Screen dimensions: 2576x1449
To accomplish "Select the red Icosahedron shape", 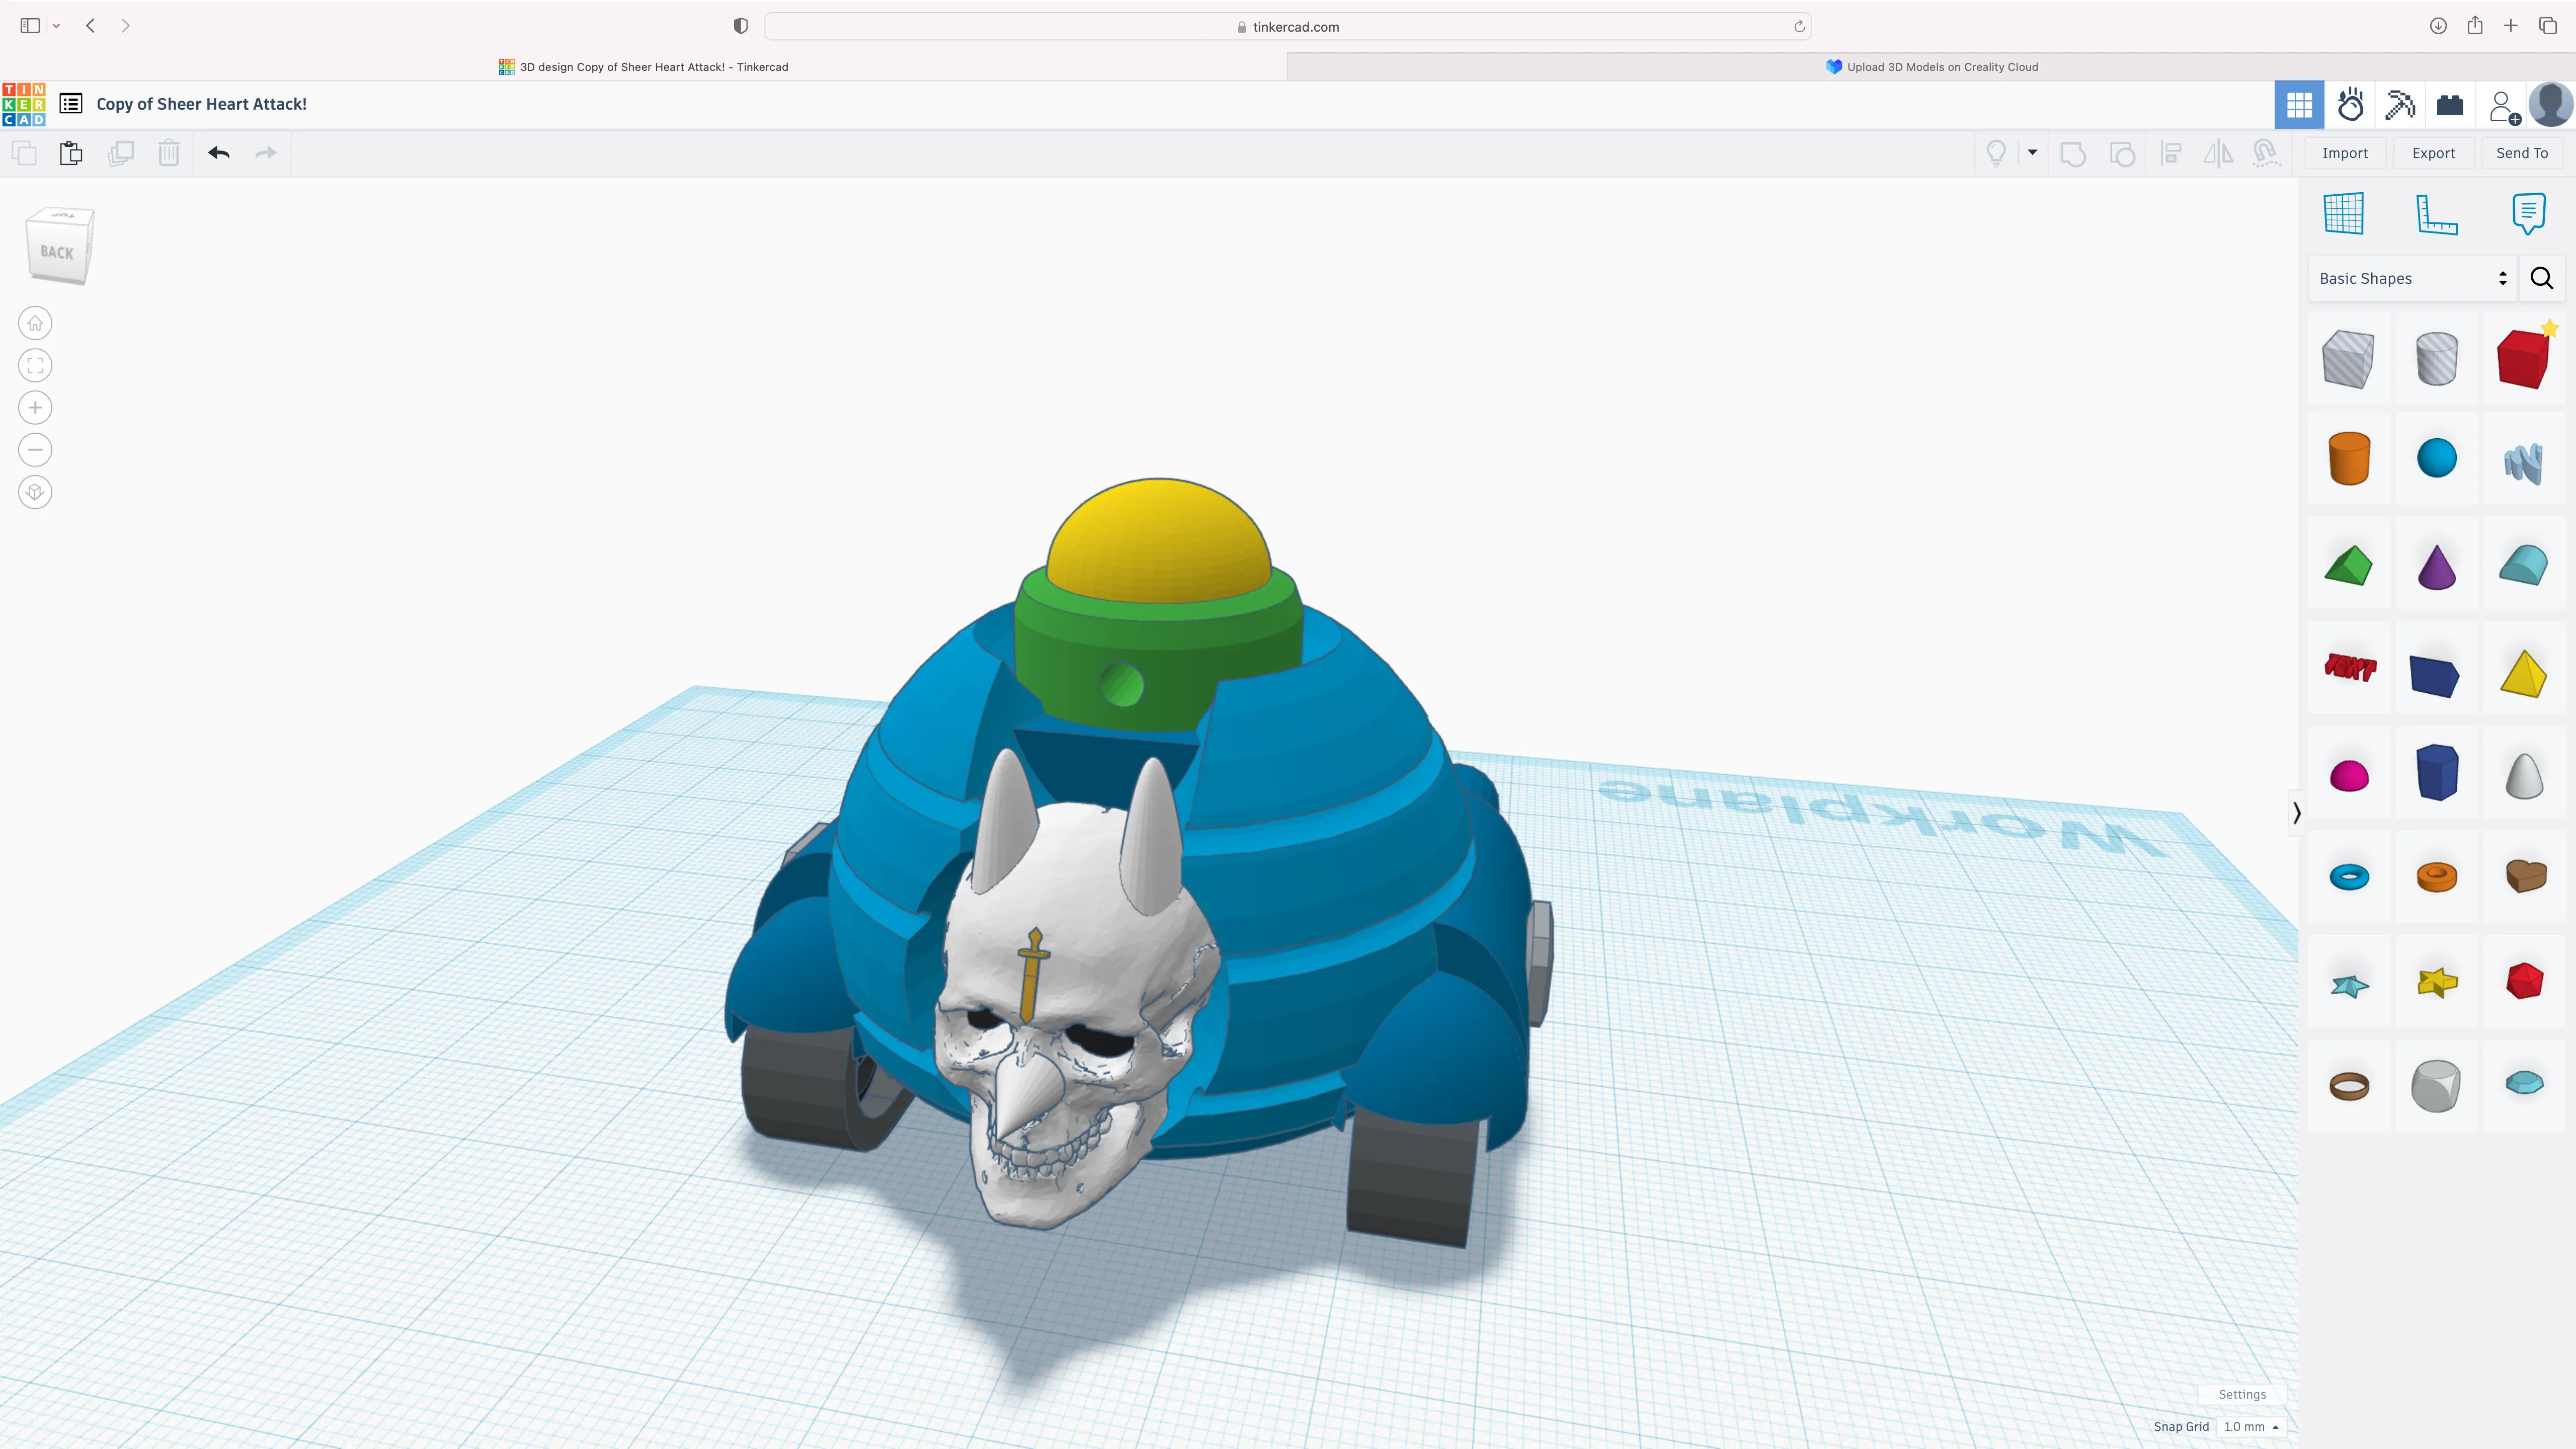I will pyautogui.click(x=2524, y=981).
